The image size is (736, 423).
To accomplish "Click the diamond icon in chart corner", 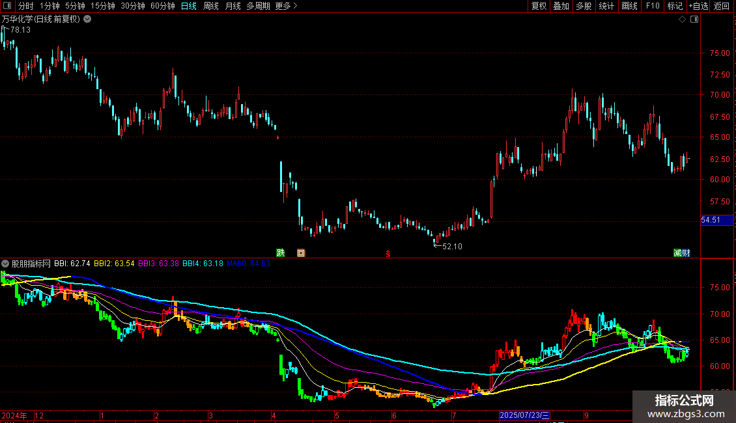I will pyautogui.click(x=682, y=20).
